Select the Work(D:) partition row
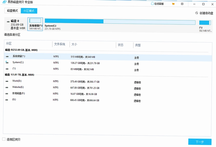216x147 pixels. point(108,81)
